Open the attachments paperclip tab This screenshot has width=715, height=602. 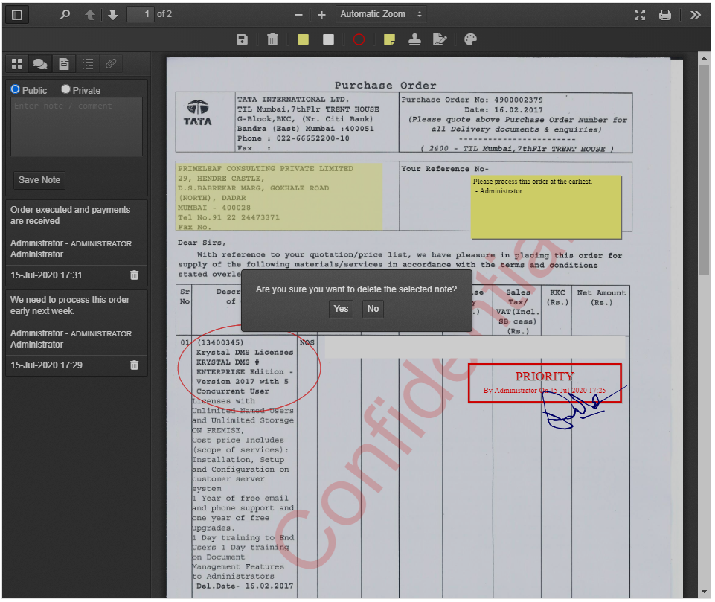(x=111, y=64)
